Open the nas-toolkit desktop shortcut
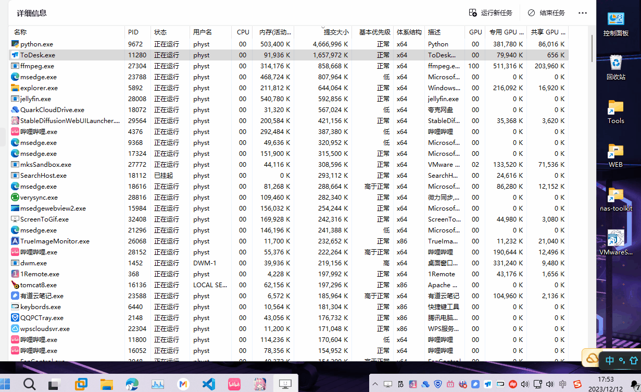Screen dimensions: 641x392 pyautogui.click(x=616, y=199)
